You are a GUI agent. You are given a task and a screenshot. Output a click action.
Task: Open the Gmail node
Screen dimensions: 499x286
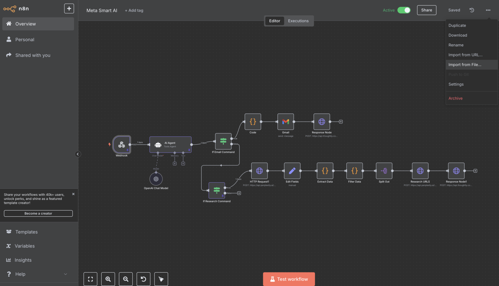[285, 122]
